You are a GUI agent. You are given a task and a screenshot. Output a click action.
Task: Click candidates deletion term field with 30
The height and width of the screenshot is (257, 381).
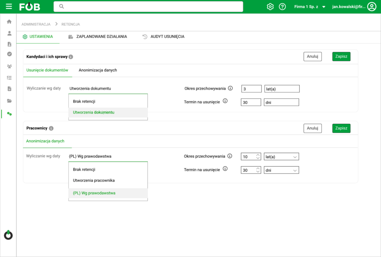251,102
